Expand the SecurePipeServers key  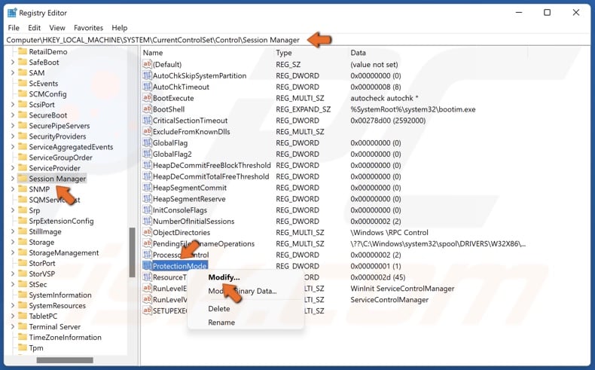tap(13, 126)
